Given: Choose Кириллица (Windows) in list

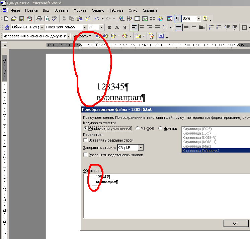Looking at the screenshot, I should click(216, 151).
